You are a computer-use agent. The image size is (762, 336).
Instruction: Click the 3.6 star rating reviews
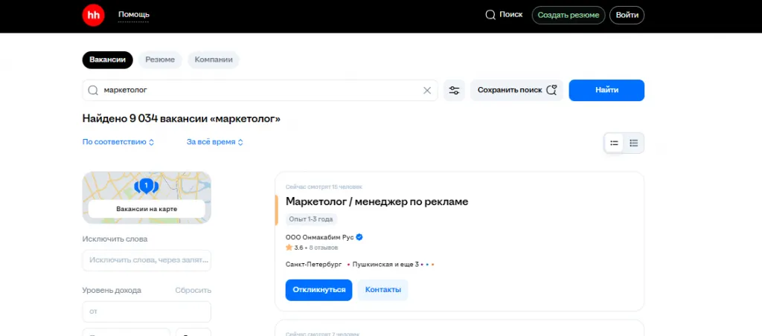(x=312, y=248)
